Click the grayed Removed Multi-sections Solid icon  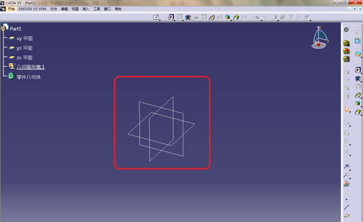coord(244,17)
